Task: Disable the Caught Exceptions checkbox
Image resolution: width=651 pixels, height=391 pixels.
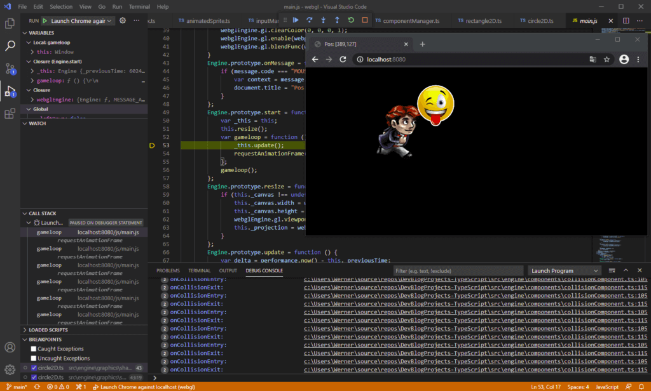Action: point(34,348)
